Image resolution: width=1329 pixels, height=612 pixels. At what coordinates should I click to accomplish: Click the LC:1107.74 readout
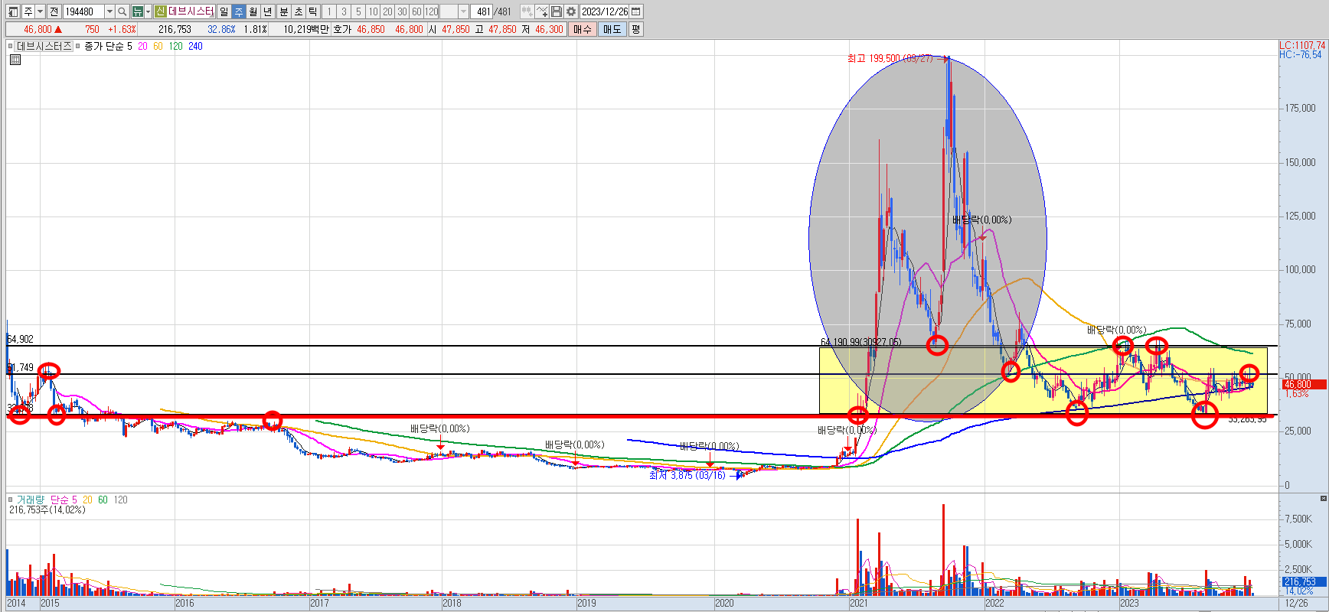(1302, 45)
